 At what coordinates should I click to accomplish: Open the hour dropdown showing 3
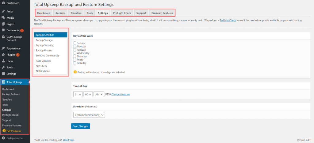(x=78, y=94)
